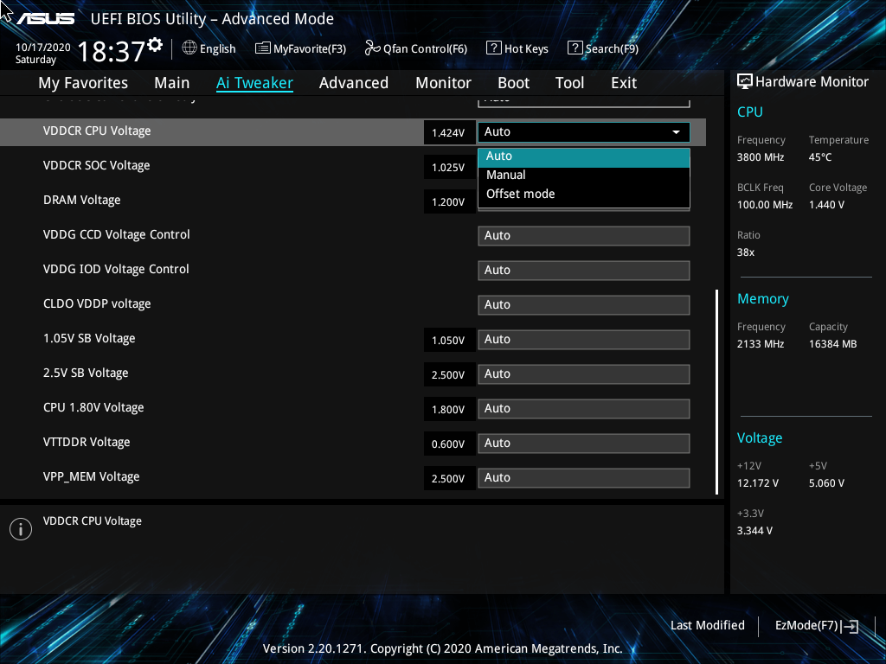The width and height of the screenshot is (886, 664).
Task: Click the settings gear next to the clock
Action: click(156, 45)
